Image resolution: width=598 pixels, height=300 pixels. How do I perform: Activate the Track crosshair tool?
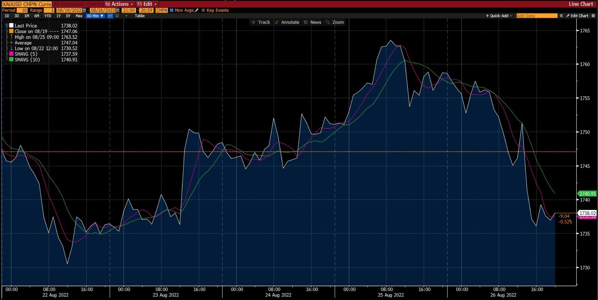pyautogui.click(x=261, y=22)
